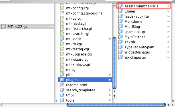Click the MT-4.22-ja folder icon
The image size is (175, 107).
coord(4,27)
